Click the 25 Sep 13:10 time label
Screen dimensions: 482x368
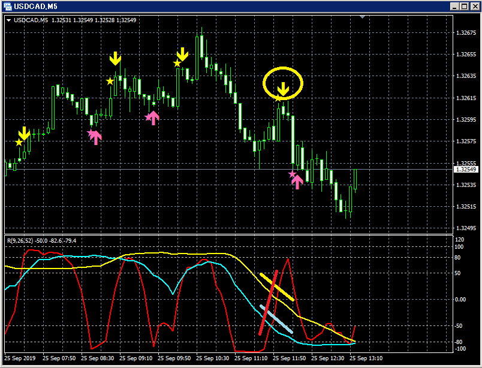[x=366, y=358]
